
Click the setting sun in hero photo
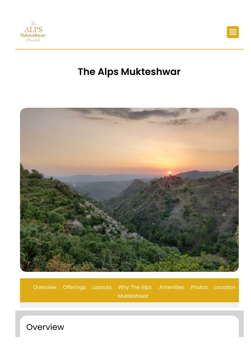(x=169, y=173)
